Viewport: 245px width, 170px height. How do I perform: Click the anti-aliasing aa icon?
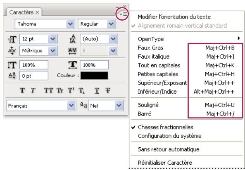(x=83, y=105)
